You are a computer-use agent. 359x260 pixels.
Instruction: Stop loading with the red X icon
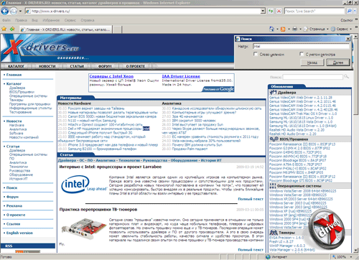pos(279,11)
